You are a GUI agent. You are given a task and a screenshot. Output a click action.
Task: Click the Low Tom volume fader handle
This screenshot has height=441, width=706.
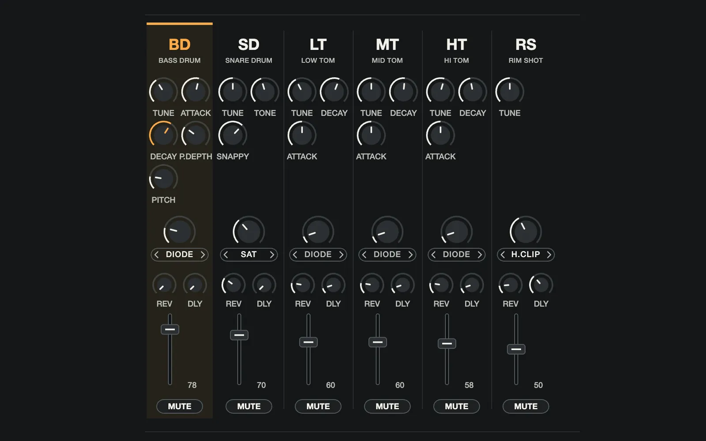pyautogui.click(x=308, y=342)
